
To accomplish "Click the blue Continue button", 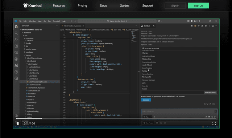I will [146, 100].
